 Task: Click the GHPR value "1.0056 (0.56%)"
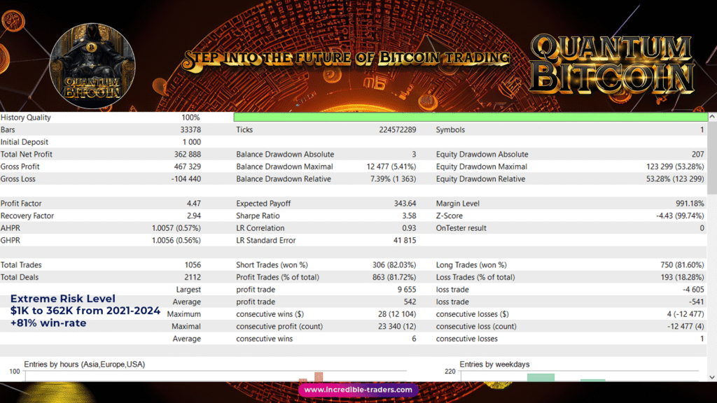tap(176, 241)
